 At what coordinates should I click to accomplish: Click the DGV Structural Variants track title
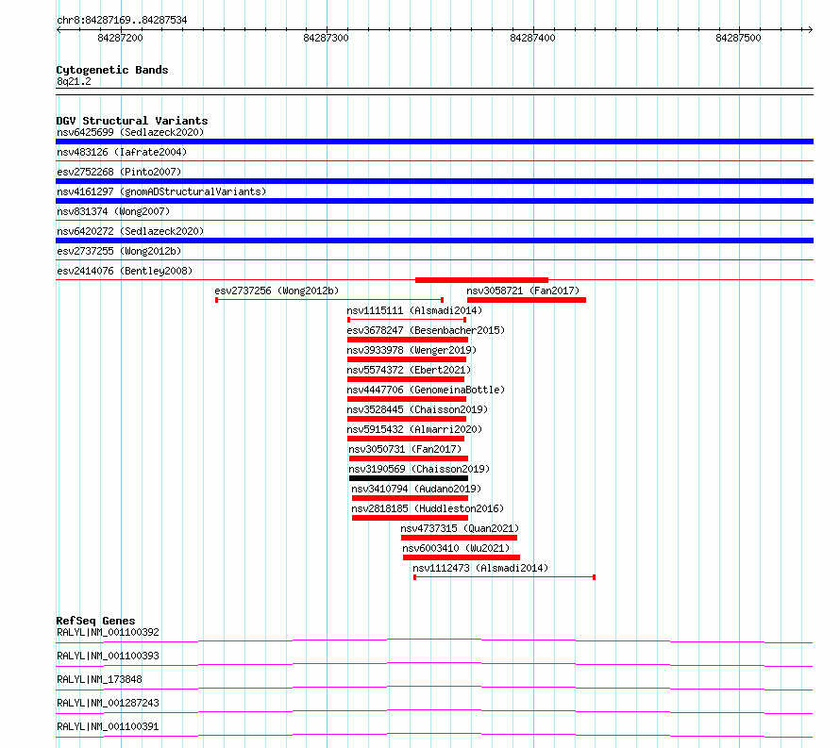132,121
